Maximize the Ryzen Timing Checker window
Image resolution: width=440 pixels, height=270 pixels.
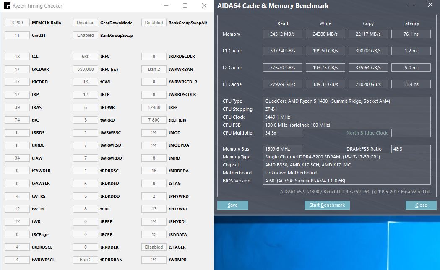tap(185, 5)
